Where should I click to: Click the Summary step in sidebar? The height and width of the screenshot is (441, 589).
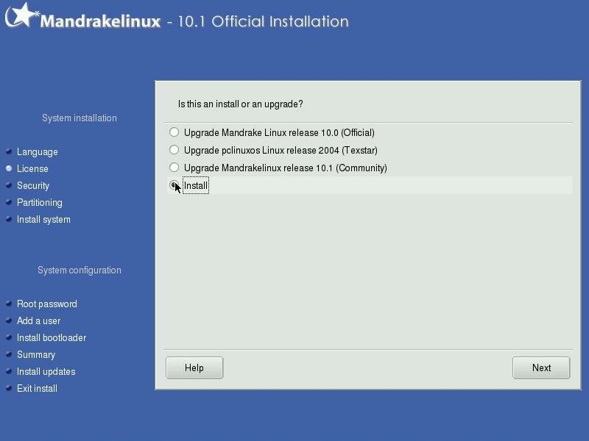(35, 354)
